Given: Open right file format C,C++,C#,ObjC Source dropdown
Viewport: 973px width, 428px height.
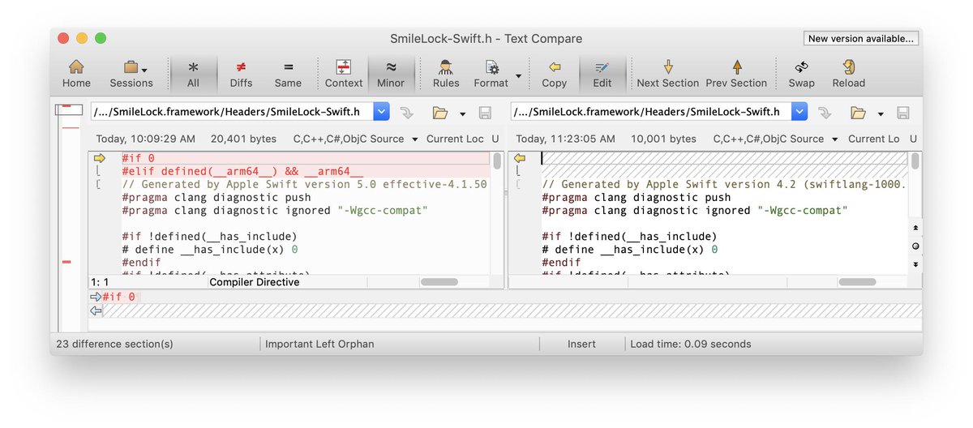Looking at the screenshot, I should tap(777, 139).
